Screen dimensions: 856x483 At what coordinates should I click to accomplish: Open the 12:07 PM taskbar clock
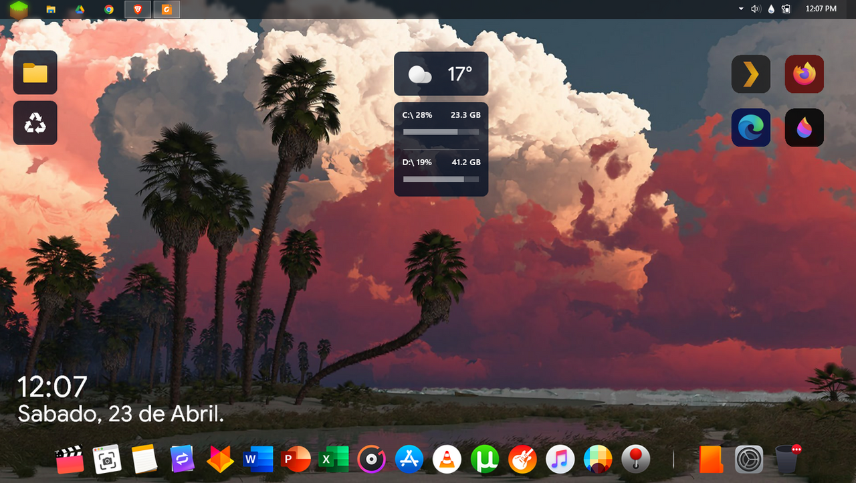pos(821,9)
